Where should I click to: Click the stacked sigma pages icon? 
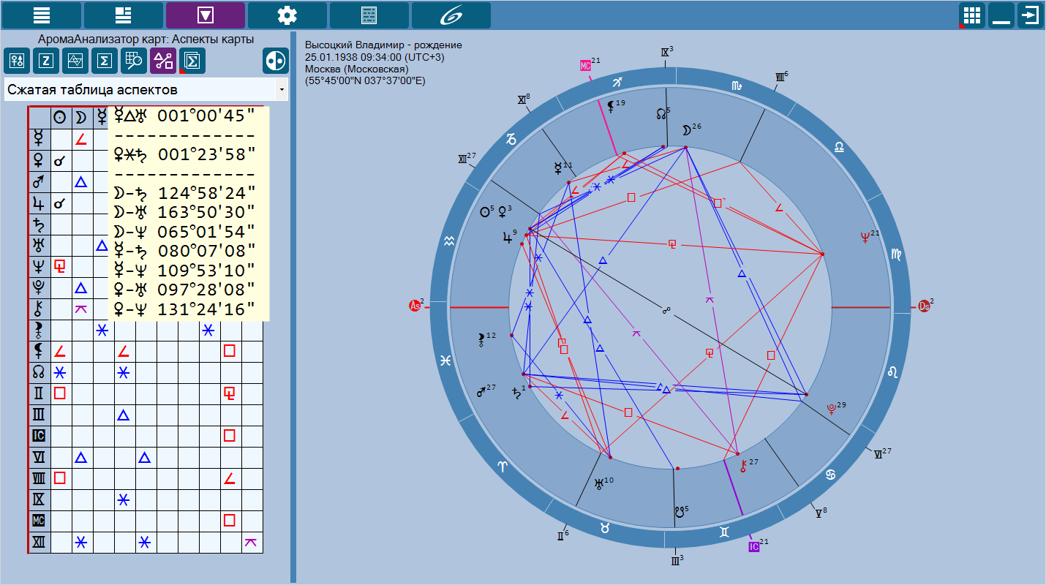[x=192, y=61]
